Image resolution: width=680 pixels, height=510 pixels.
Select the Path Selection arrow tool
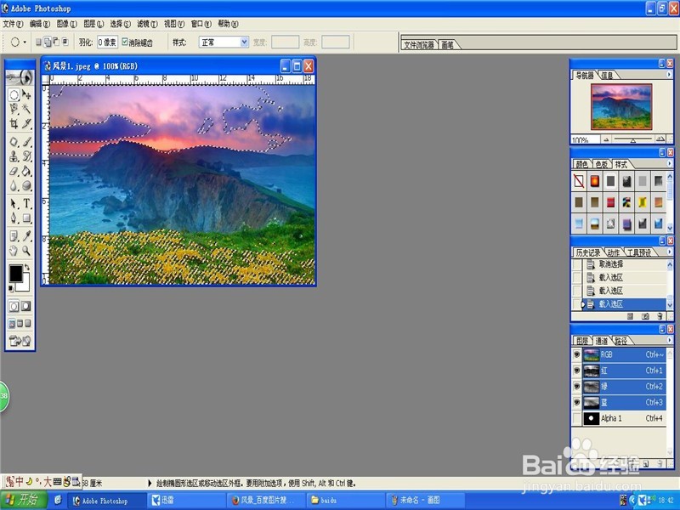point(14,203)
